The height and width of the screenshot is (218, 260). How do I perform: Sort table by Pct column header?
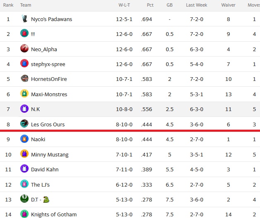tap(150, 5)
